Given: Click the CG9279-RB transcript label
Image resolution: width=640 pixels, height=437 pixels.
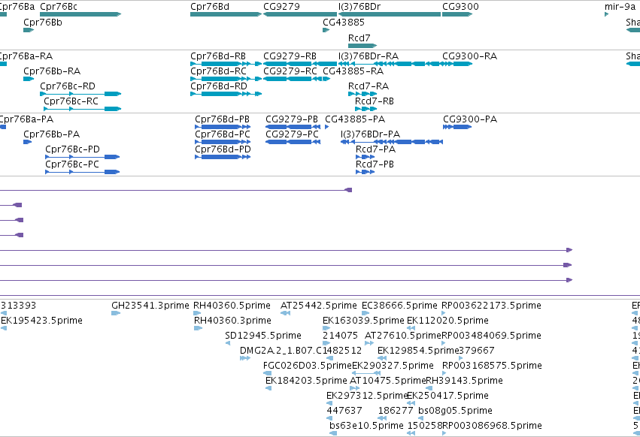Looking at the screenshot, I should tap(290, 56).
